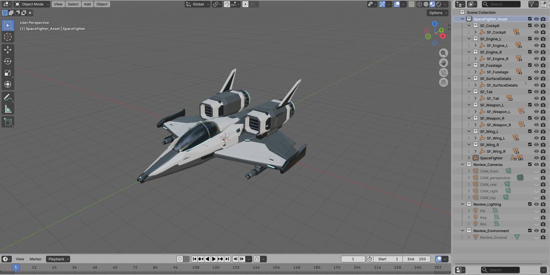Uncheck Review_Cameras collection checkbox
Viewport: 550px width, 275px height.
coord(530,164)
